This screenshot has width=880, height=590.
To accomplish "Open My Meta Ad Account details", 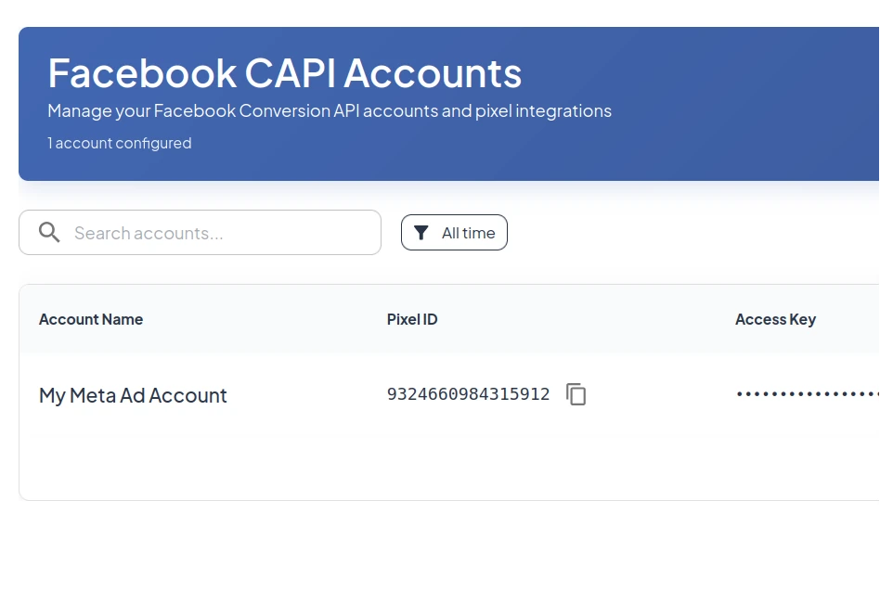I will [x=133, y=395].
